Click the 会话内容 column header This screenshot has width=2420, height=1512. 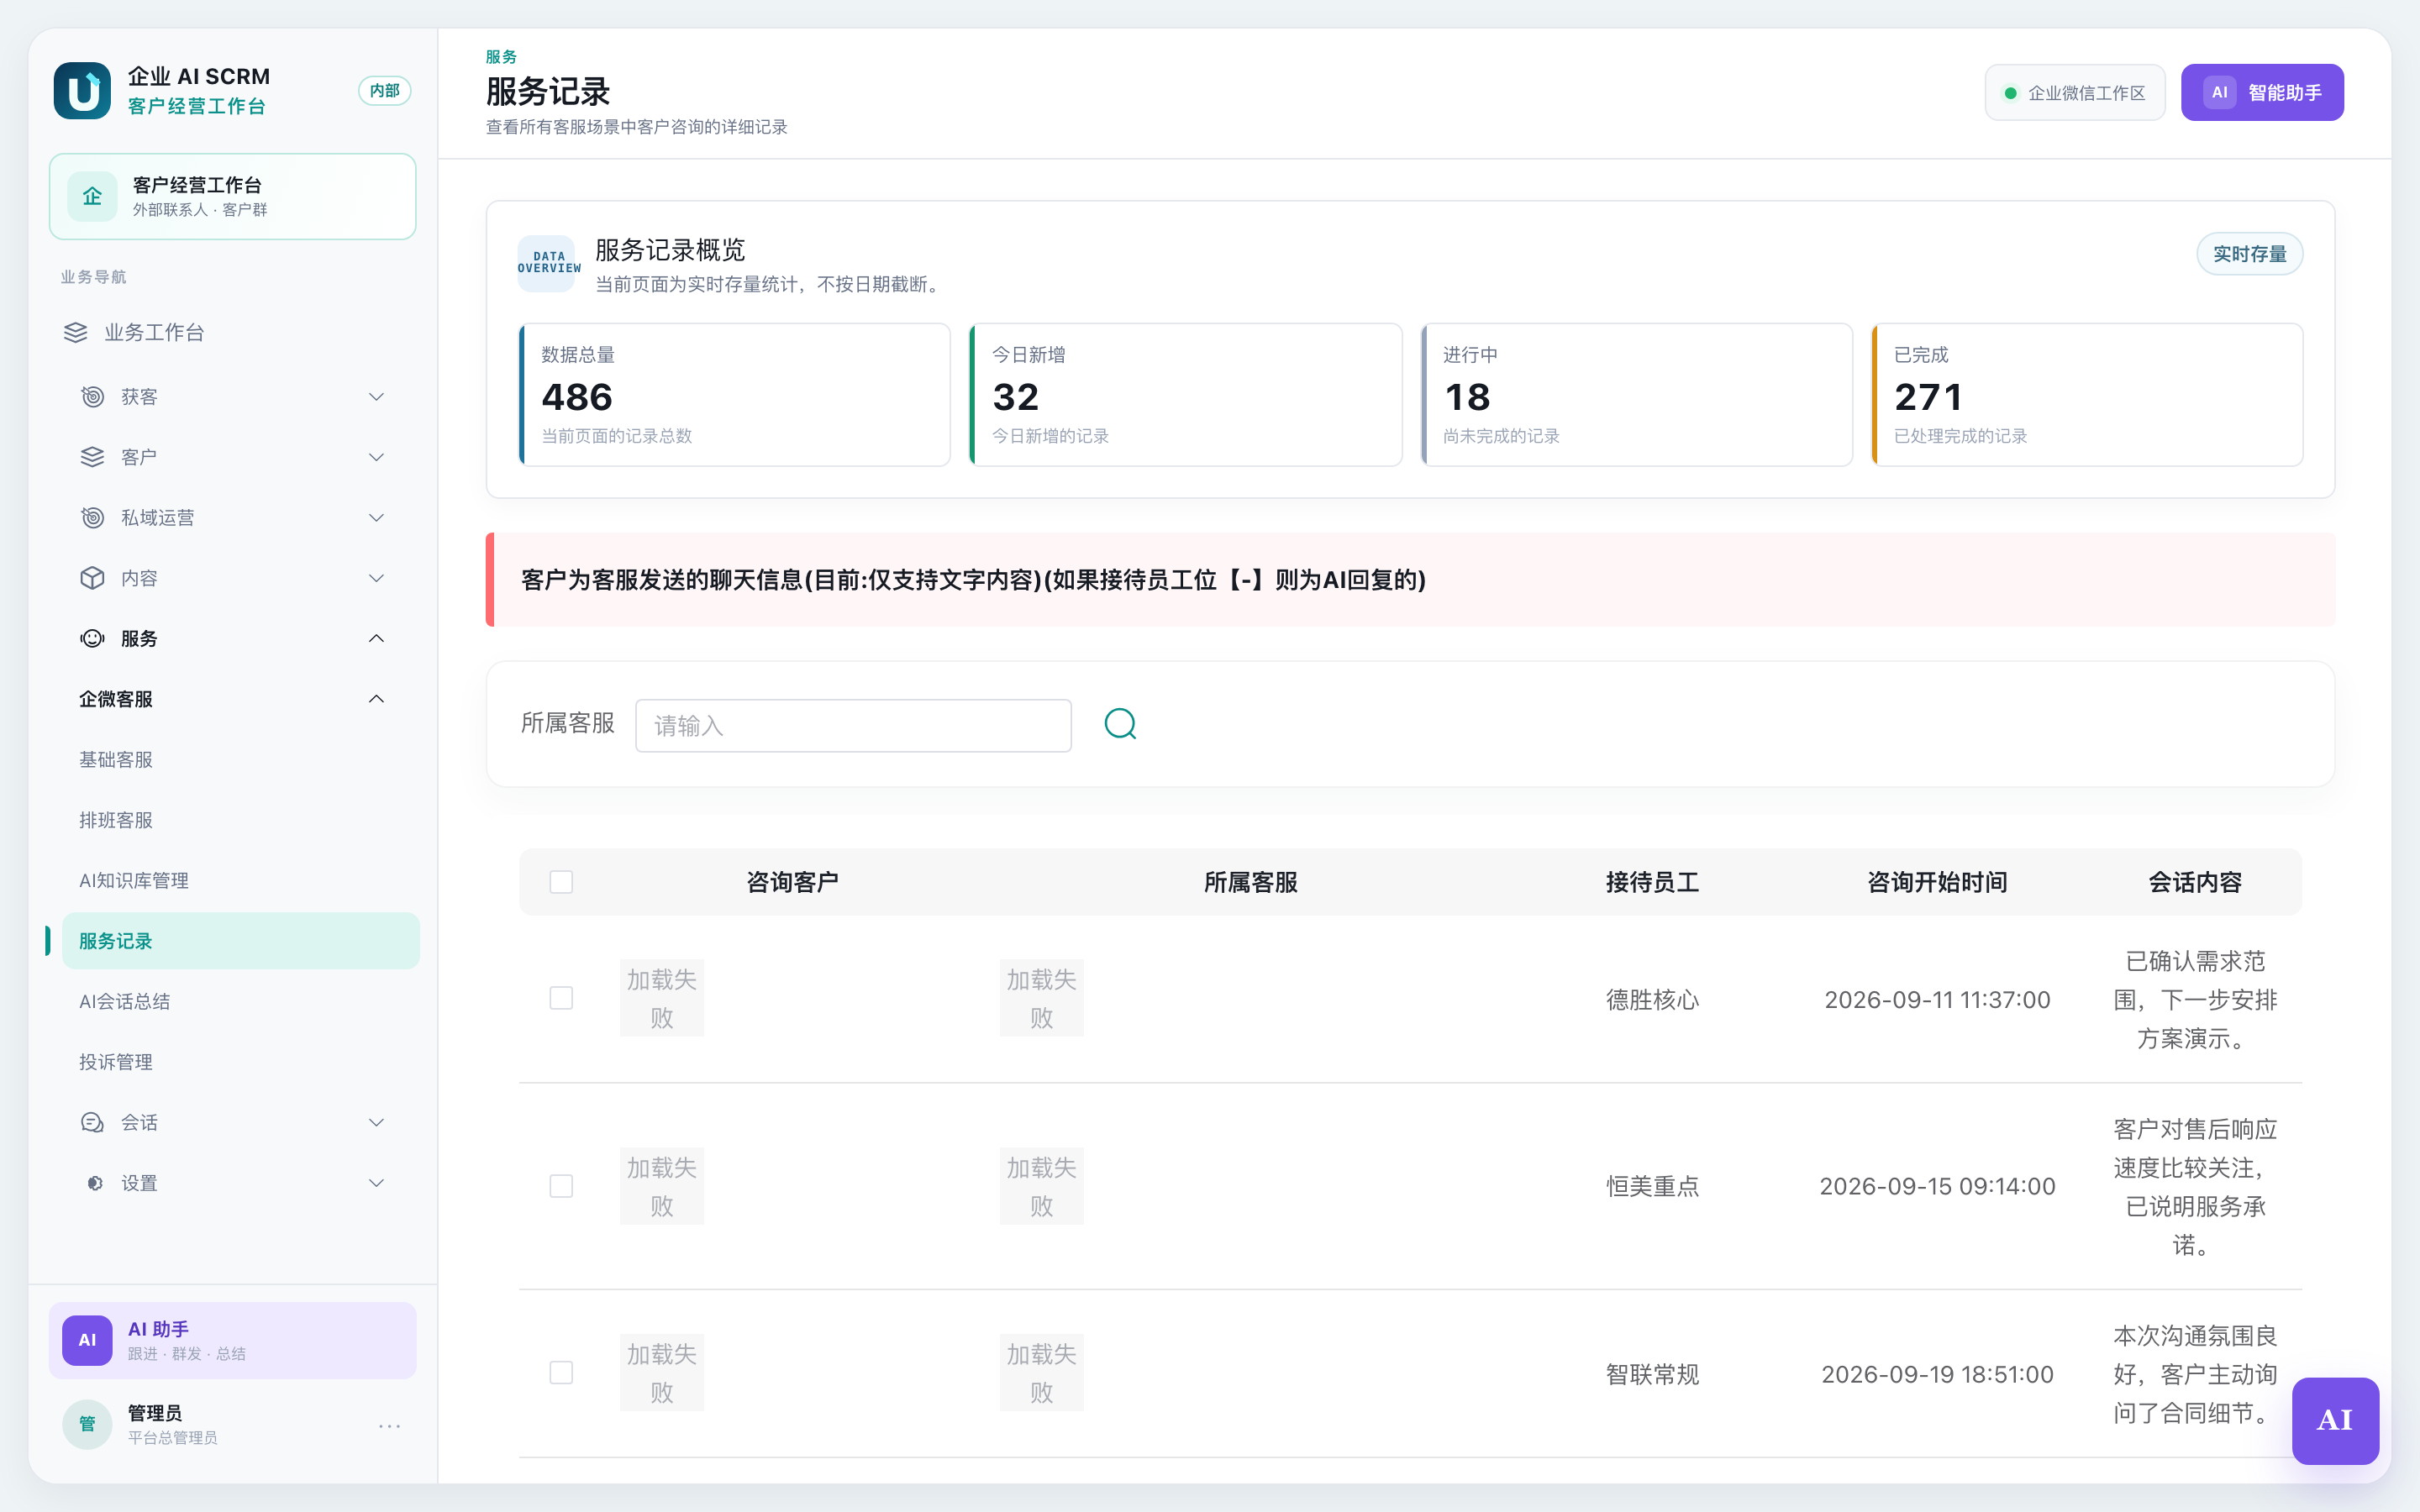[2195, 882]
